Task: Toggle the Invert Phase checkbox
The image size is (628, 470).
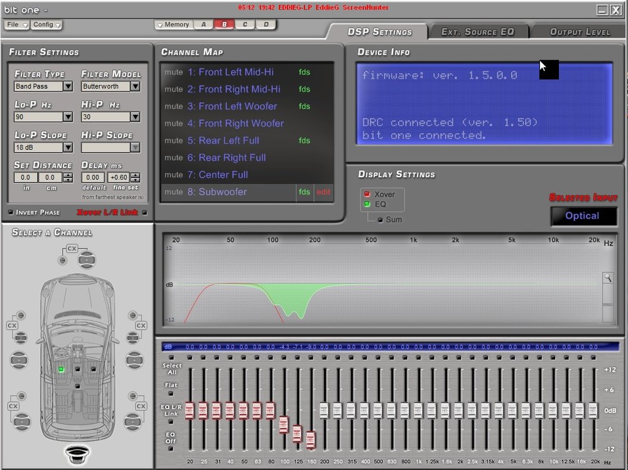Action: 11,212
